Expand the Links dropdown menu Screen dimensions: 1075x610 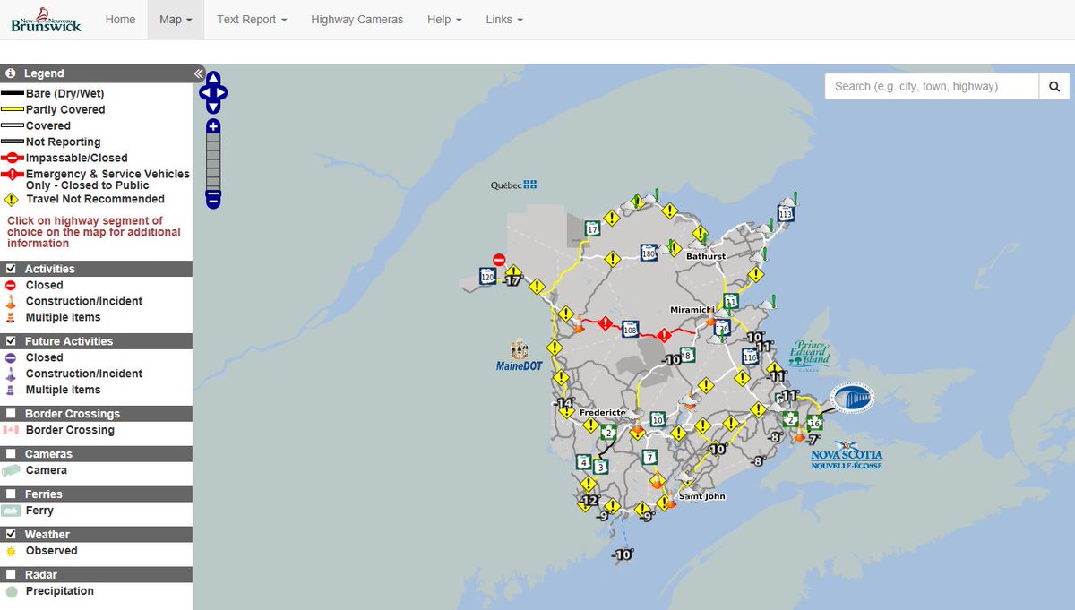[x=504, y=20]
